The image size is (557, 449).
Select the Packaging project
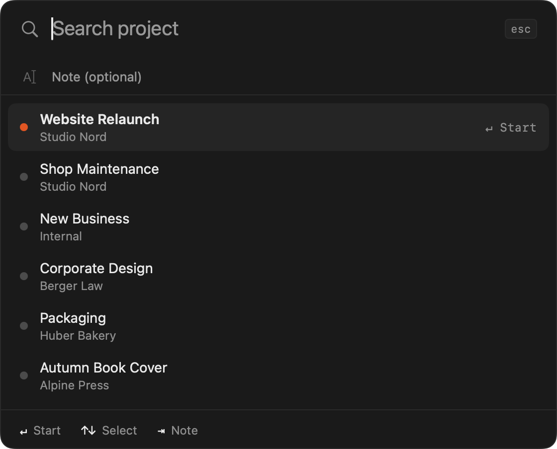[x=278, y=326]
